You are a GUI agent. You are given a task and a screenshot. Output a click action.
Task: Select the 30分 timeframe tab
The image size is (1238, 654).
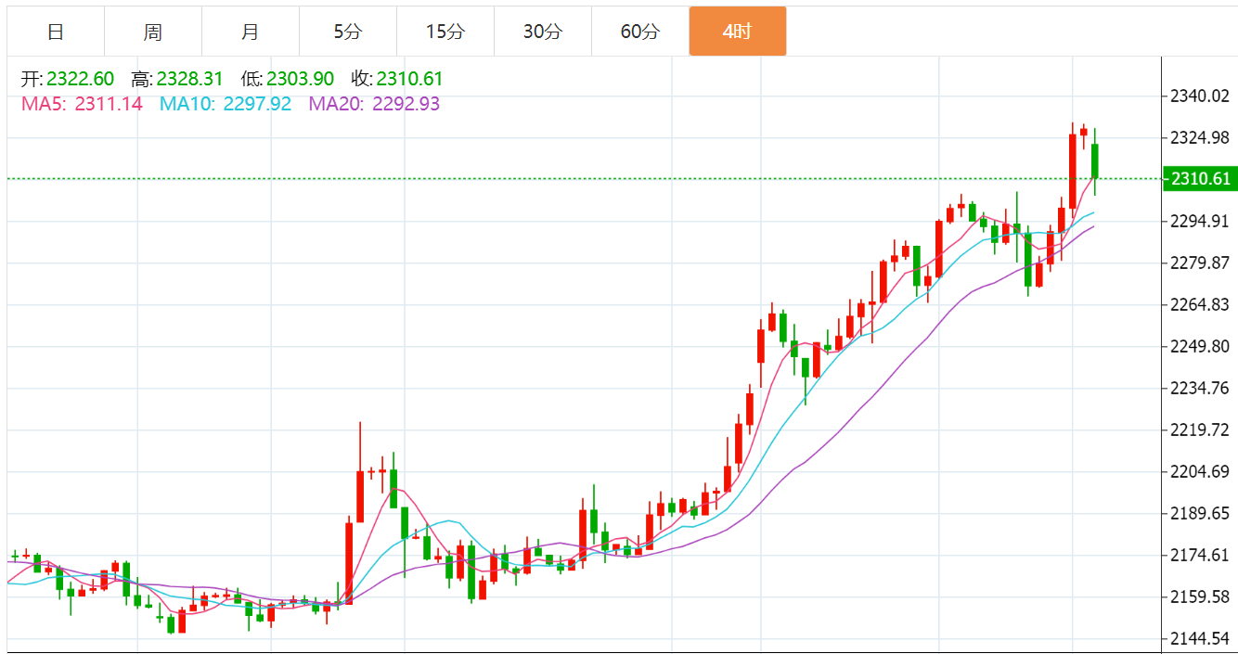point(543,32)
